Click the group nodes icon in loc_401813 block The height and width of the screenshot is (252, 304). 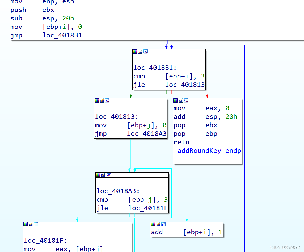(107, 100)
